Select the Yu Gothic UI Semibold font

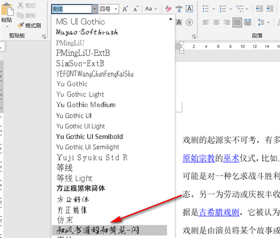click(x=89, y=137)
